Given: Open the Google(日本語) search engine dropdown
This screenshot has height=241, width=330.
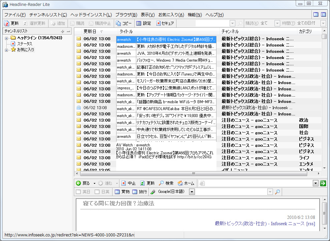Looking at the screenshot, I should click(192, 192).
